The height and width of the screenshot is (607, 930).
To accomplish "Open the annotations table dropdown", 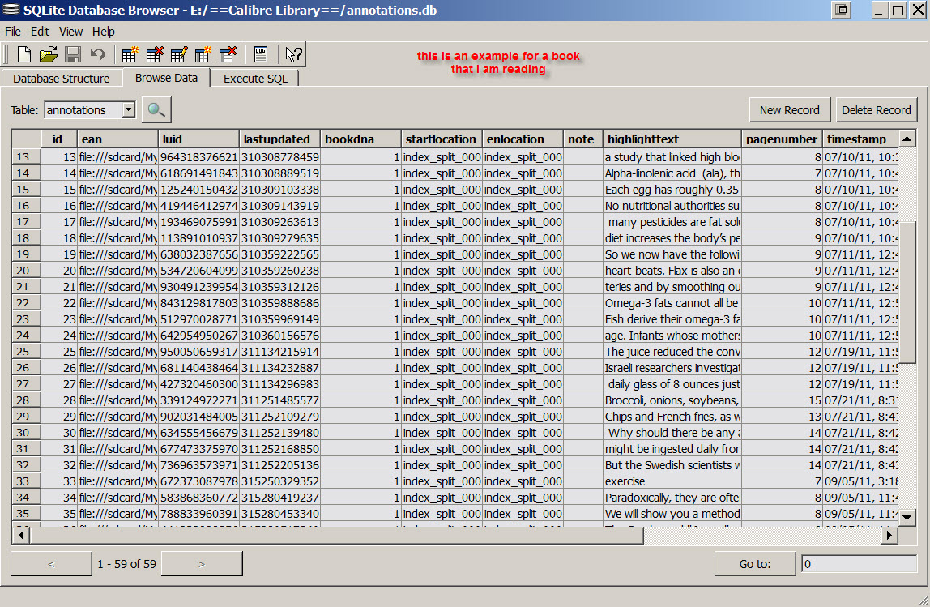I will pos(128,109).
